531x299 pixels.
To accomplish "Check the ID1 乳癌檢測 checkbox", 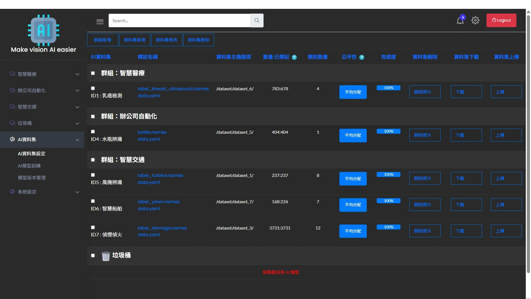I will point(93,88).
